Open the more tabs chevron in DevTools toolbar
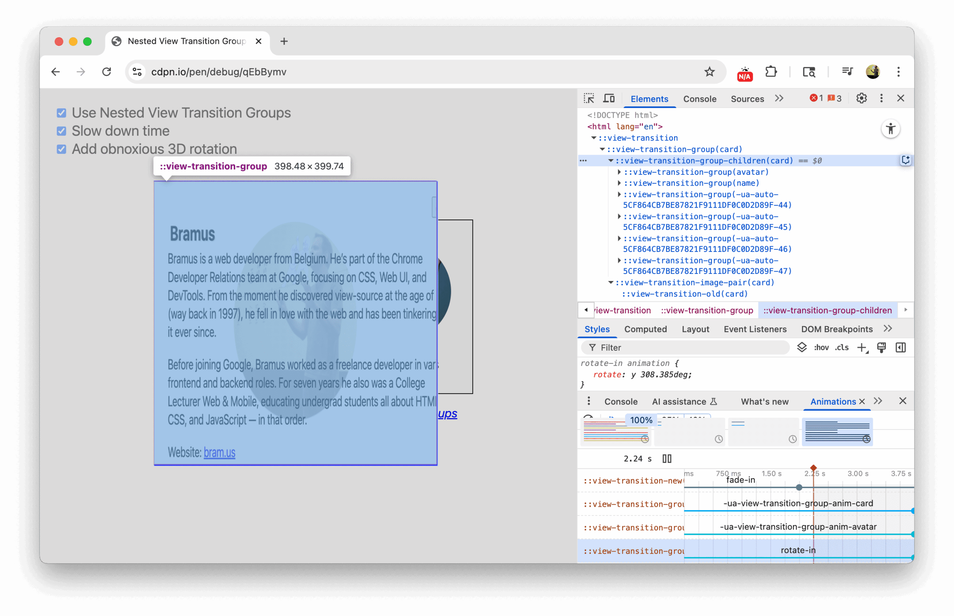Image resolution: width=954 pixels, height=616 pixels. tap(779, 98)
